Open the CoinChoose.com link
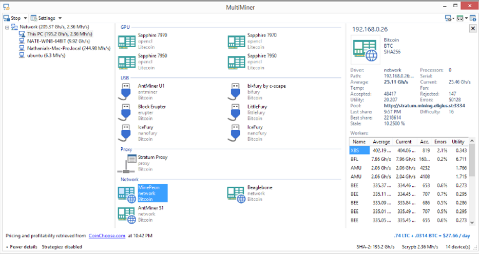 (107, 236)
